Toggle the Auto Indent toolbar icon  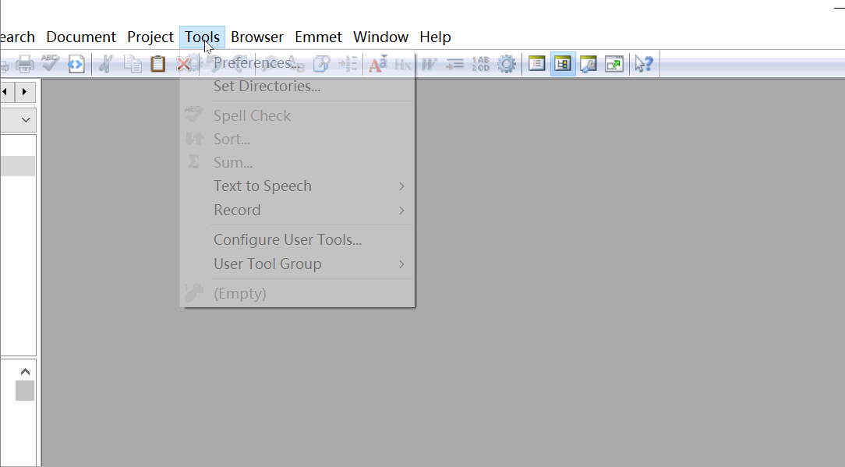[454, 65]
